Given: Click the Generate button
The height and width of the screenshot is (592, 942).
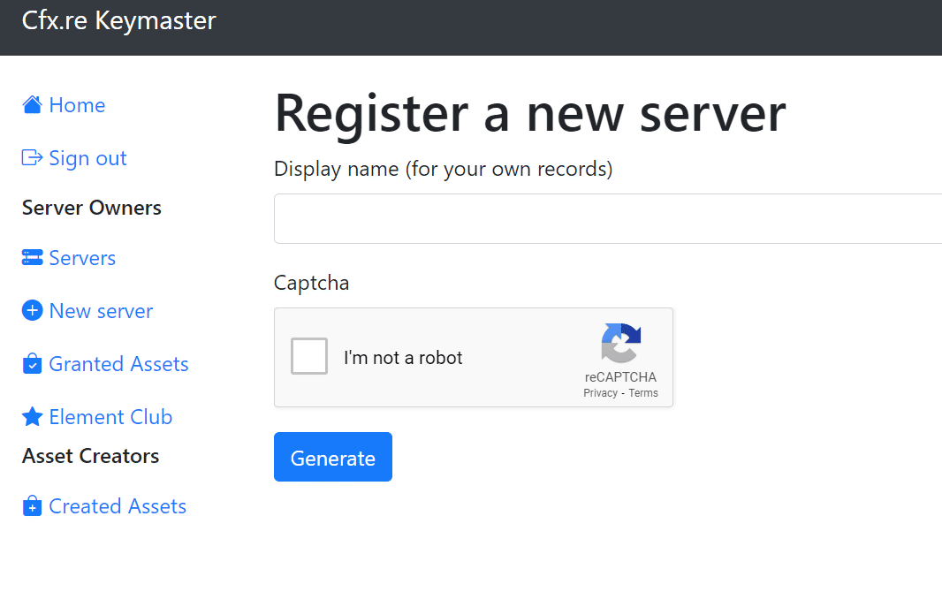Looking at the screenshot, I should click(333, 457).
